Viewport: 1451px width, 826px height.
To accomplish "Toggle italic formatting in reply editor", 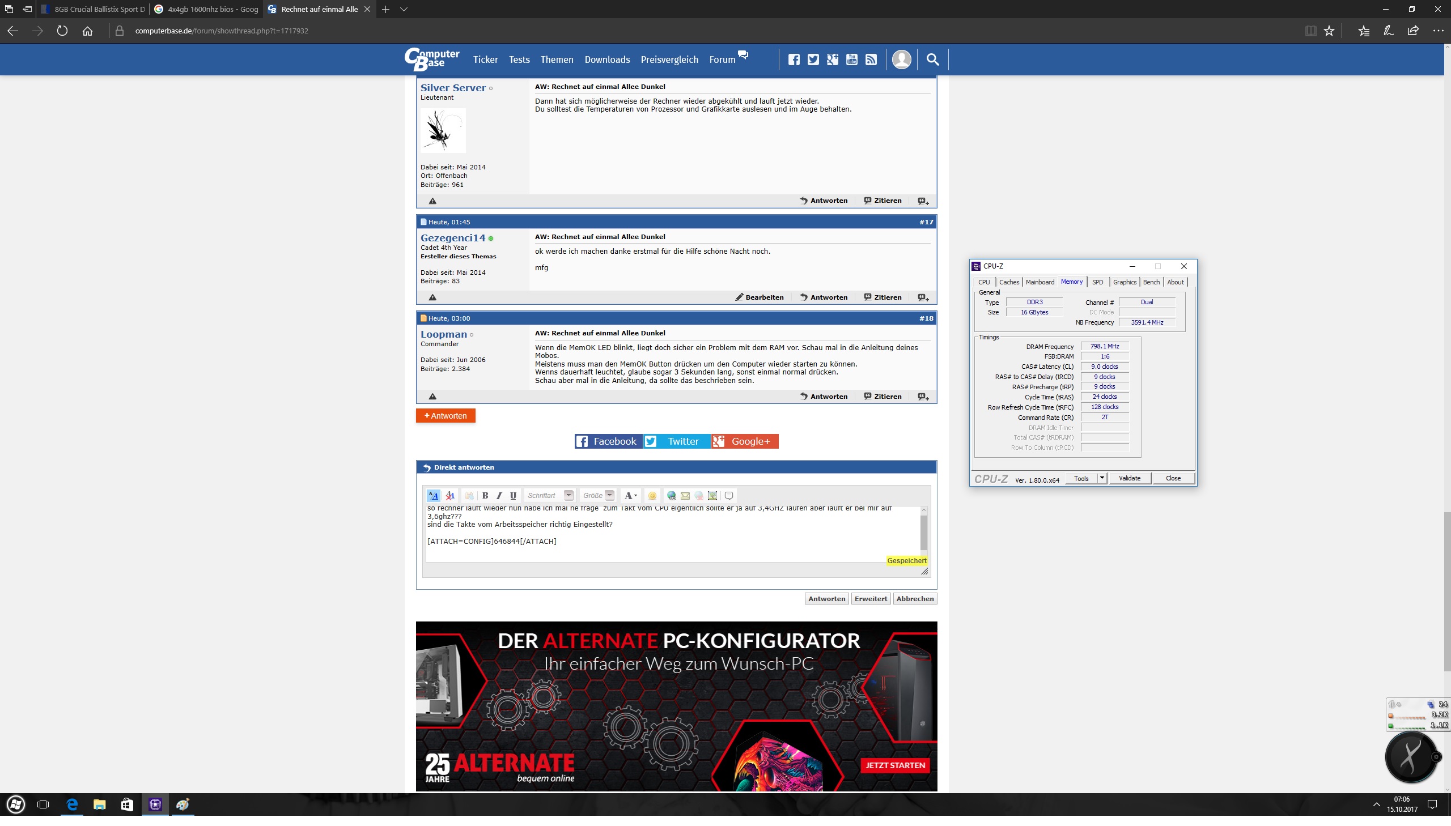I will pyautogui.click(x=499, y=495).
